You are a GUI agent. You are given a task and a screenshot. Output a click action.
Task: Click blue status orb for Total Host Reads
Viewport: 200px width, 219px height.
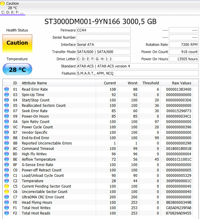tap(7, 213)
